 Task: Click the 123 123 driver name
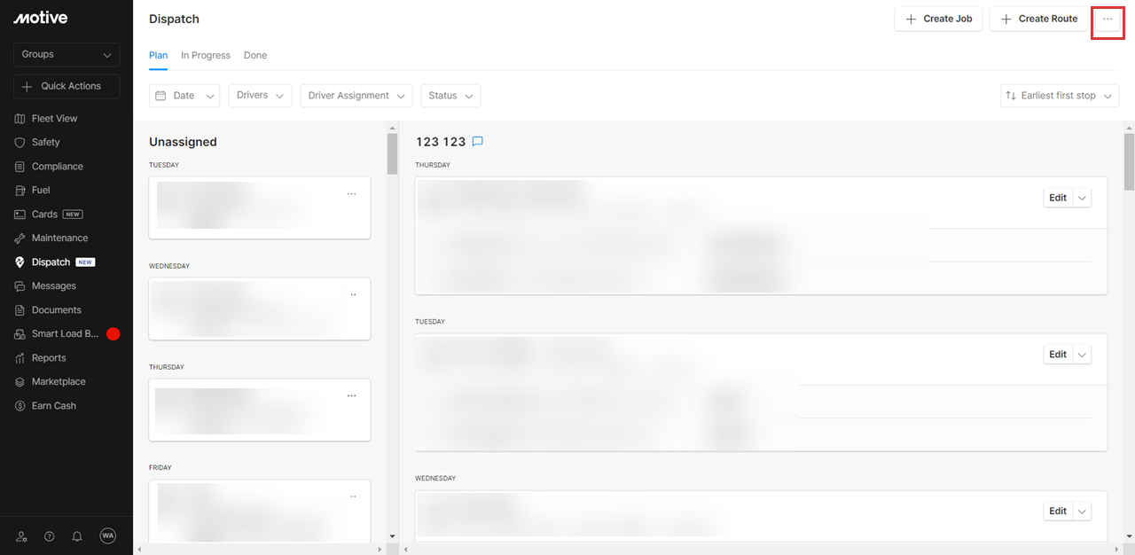pyautogui.click(x=441, y=142)
